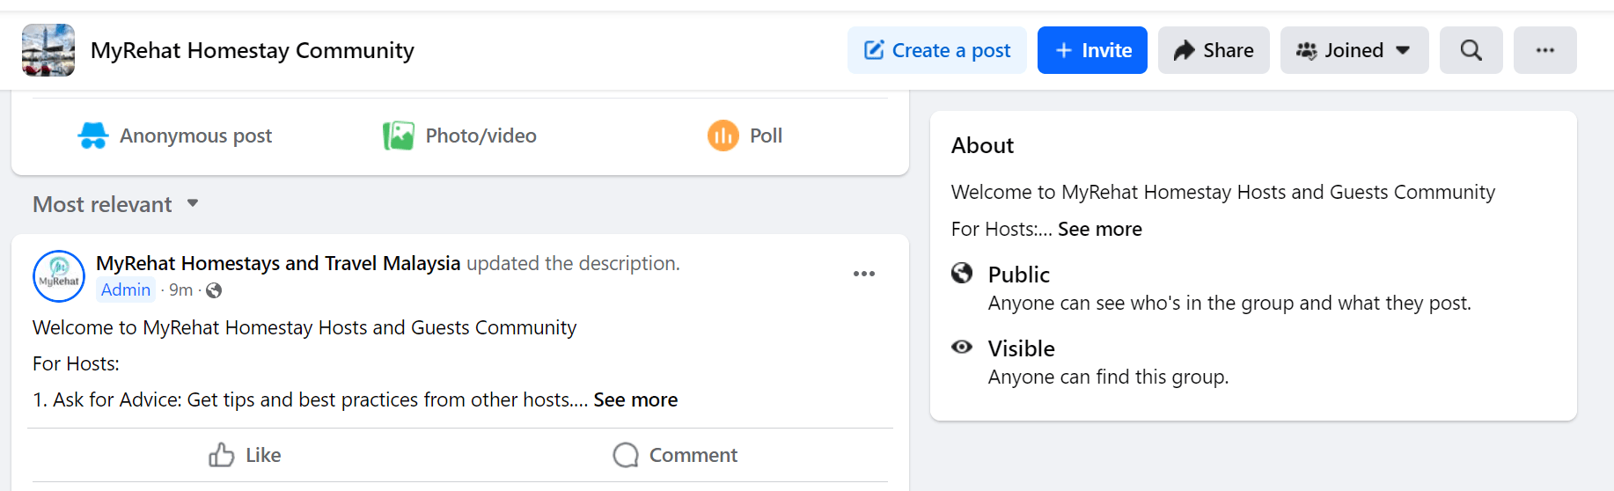Click the 9m post timestamp
1614x491 pixels.
point(181,289)
